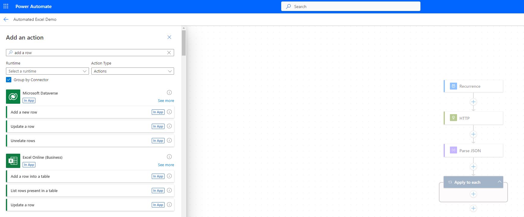Open the app launcher waffle icon
The width and height of the screenshot is (524, 217).
(6, 6)
